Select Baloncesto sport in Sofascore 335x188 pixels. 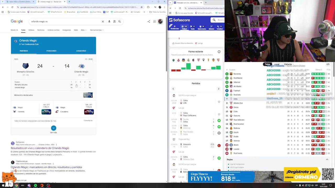click(202, 27)
